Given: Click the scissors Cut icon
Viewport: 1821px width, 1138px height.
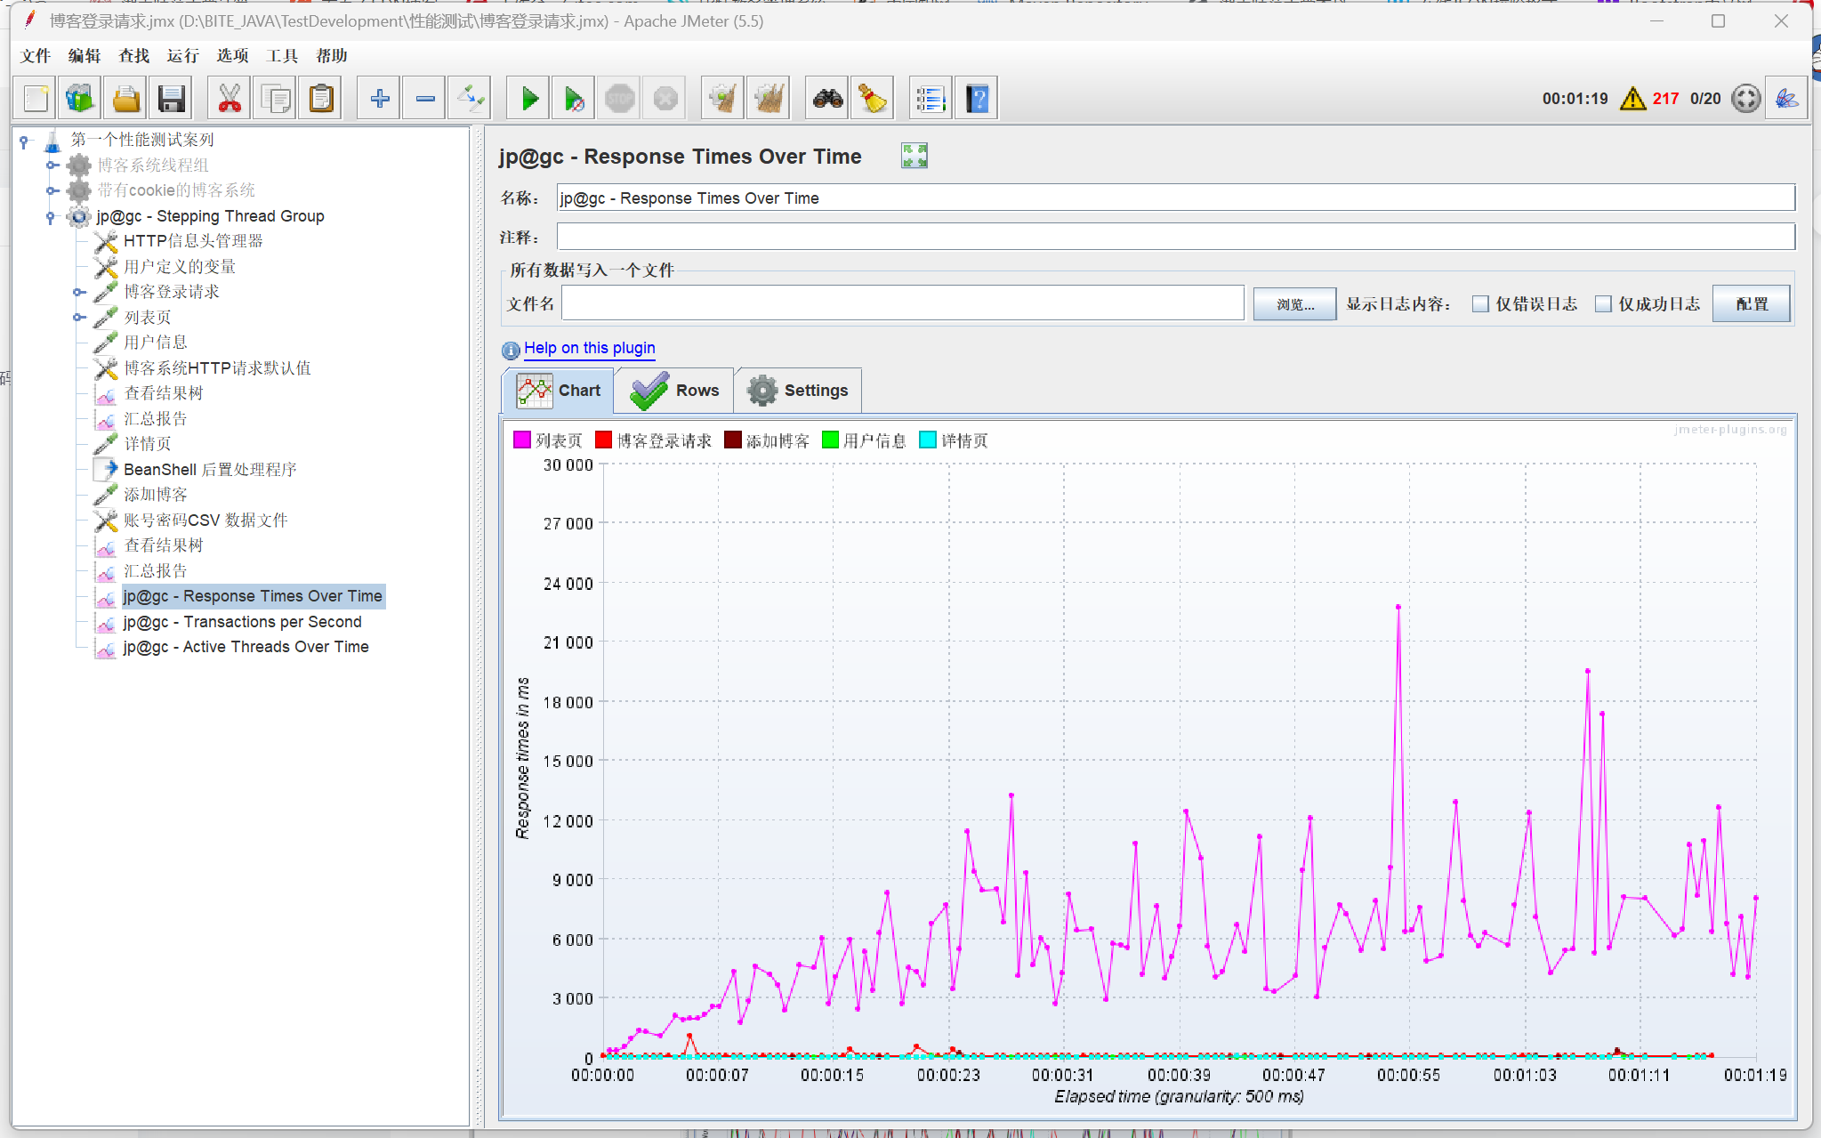Looking at the screenshot, I should [x=230, y=99].
